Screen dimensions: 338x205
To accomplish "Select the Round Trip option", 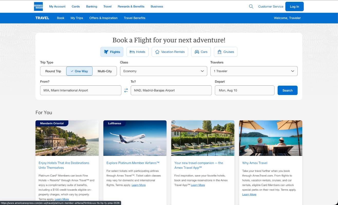I will (x=53, y=71).
